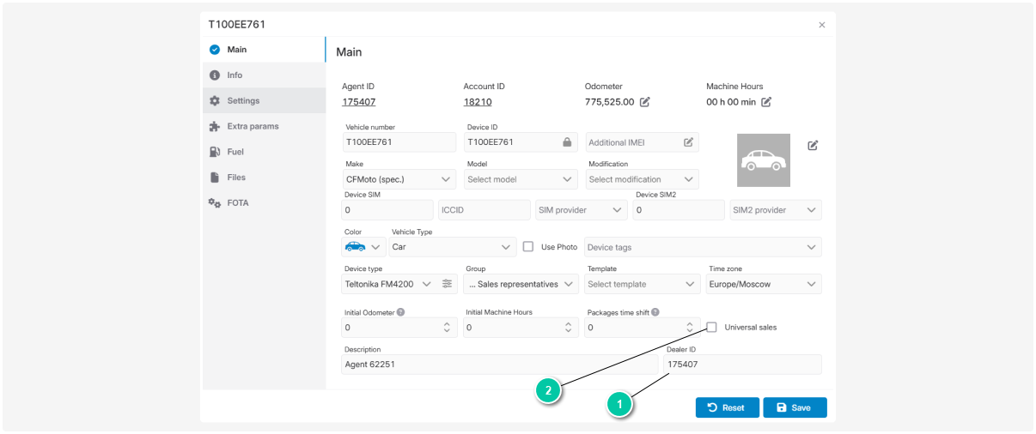Click the edit icon beside Machine Hours
This screenshot has height=434, width=1036.
pos(766,102)
